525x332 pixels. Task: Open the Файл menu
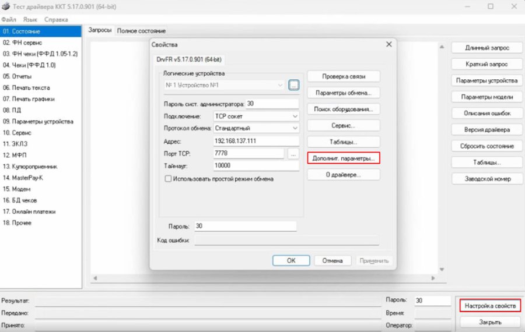(x=9, y=19)
